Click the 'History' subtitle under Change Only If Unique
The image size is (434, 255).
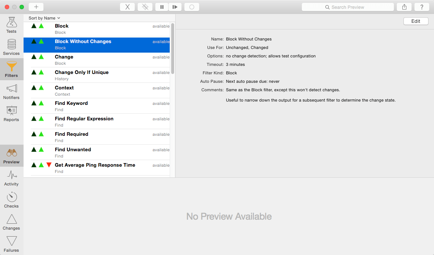(62, 79)
